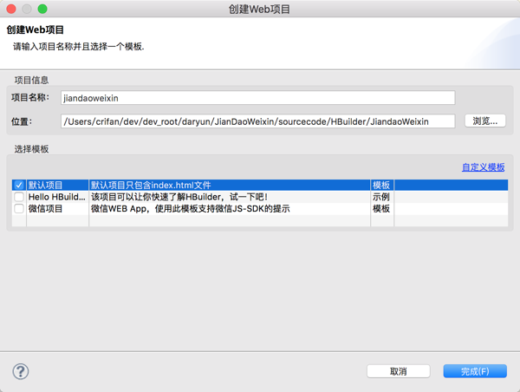The width and height of the screenshot is (520, 392).
Task: Select the 默认项目 row name
Action: 45,186
